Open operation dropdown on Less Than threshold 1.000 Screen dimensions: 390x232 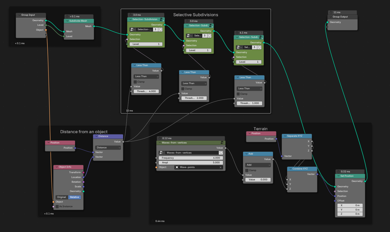click(250, 89)
